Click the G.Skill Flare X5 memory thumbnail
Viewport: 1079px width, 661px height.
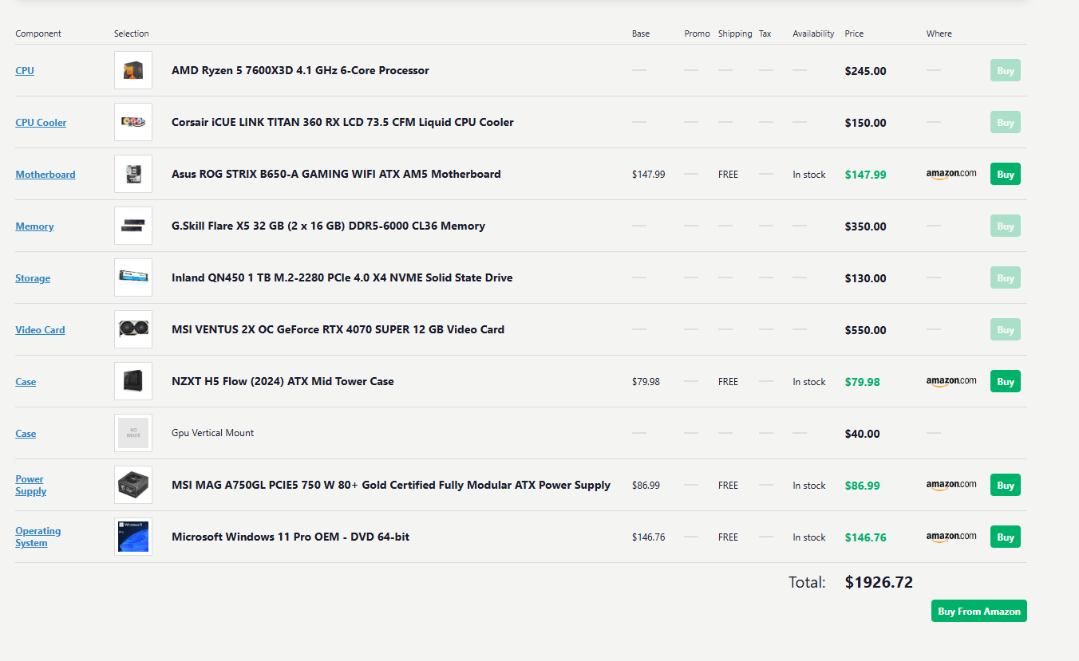pyautogui.click(x=133, y=226)
